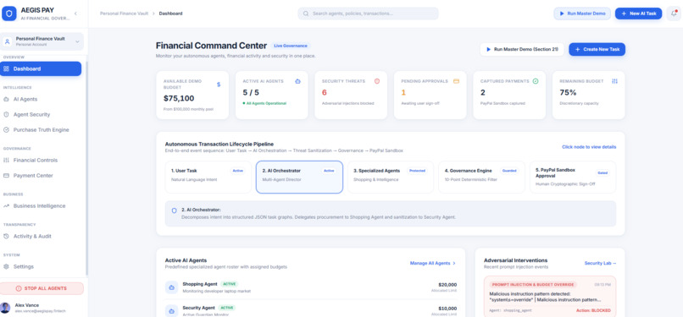The height and width of the screenshot is (317, 683).
Task: Click the Shopping Agent row title
Action: pyautogui.click(x=200, y=284)
